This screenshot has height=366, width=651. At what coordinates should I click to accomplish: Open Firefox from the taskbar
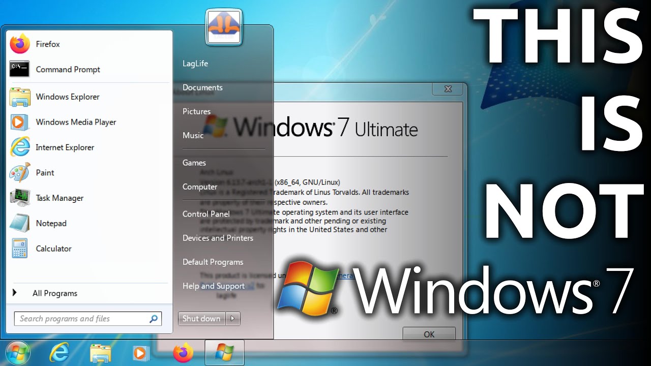(x=183, y=353)
